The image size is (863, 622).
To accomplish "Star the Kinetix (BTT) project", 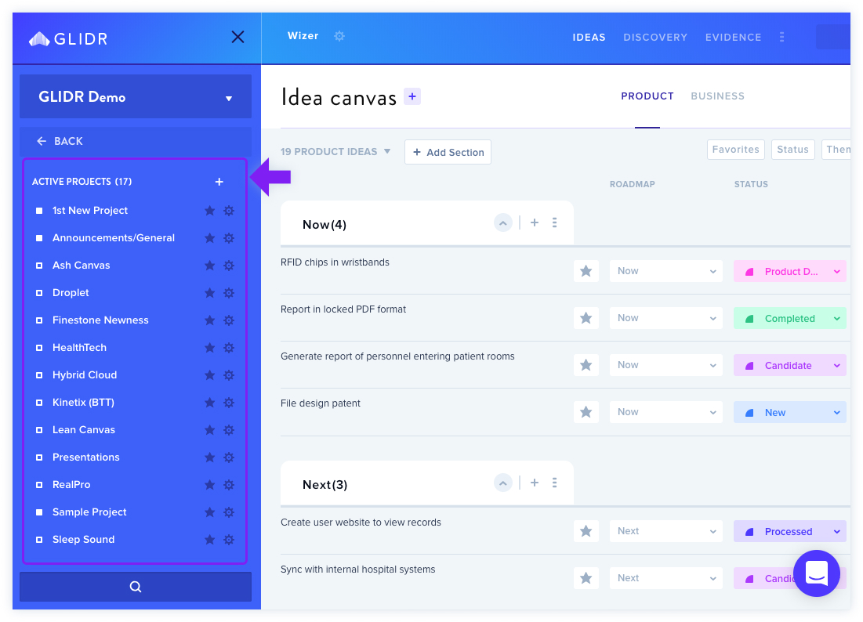I will (210, 403).
